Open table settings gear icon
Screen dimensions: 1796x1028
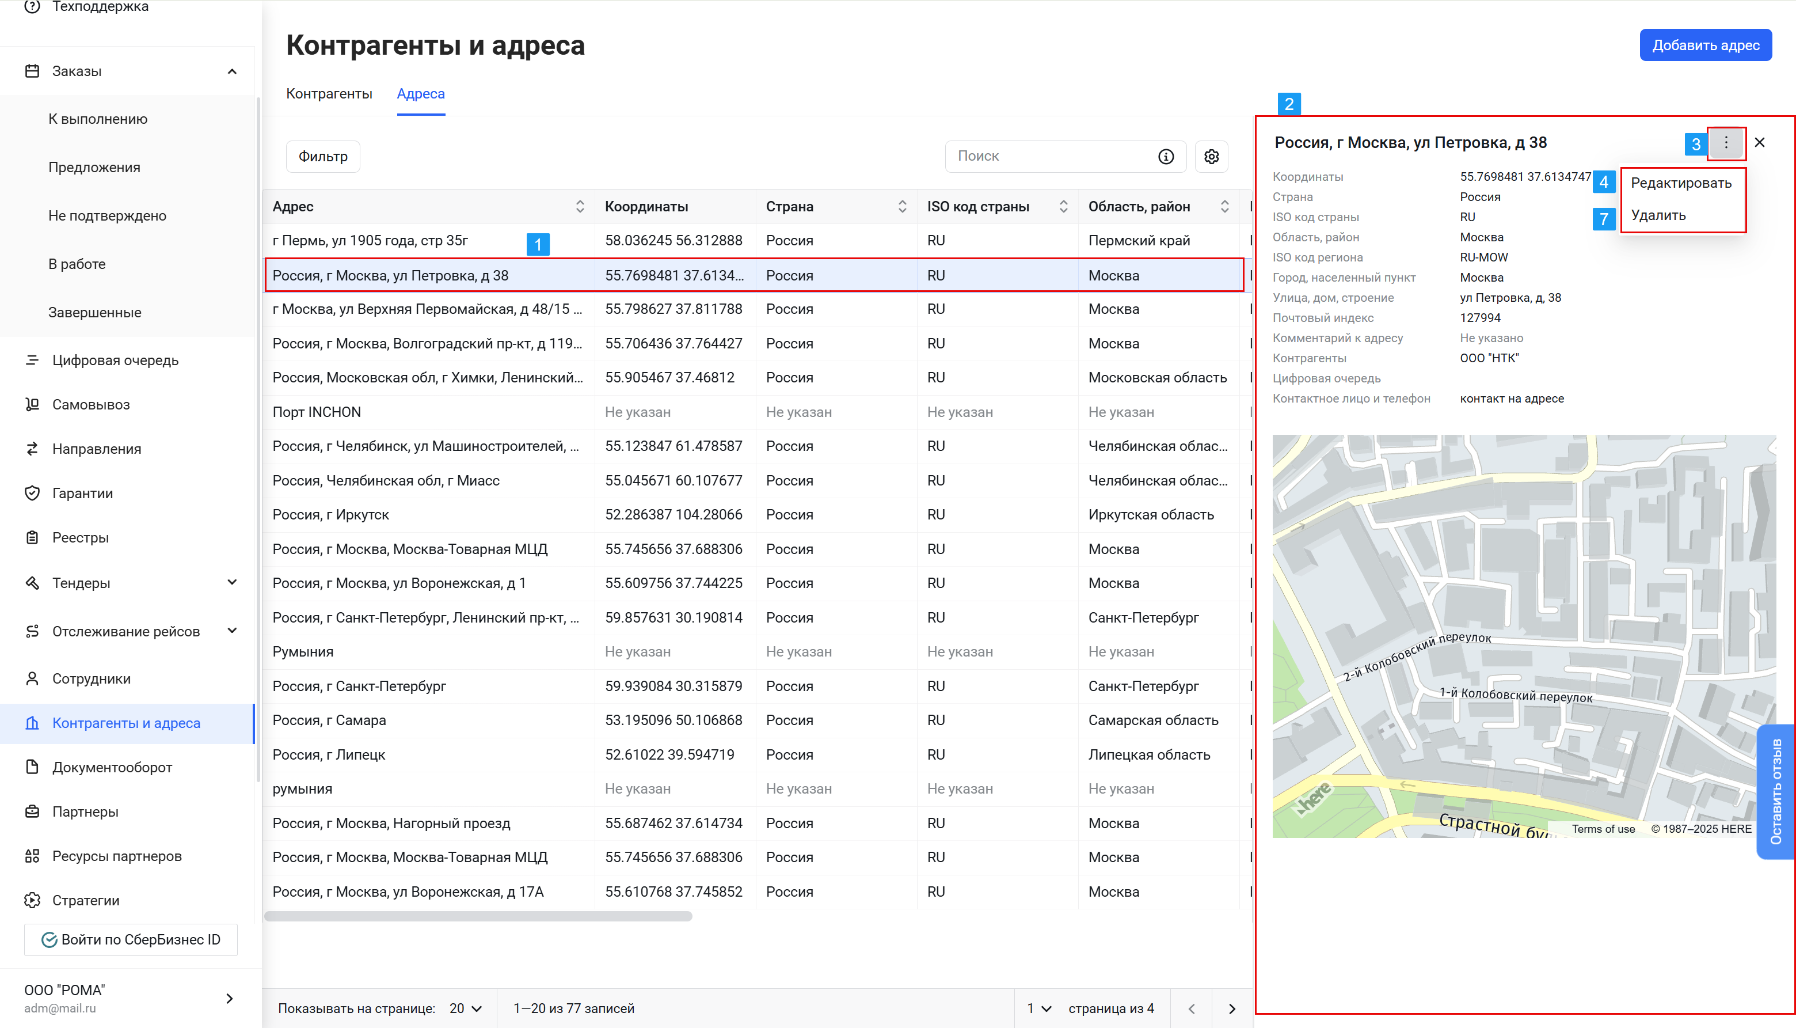[1211, 156]
